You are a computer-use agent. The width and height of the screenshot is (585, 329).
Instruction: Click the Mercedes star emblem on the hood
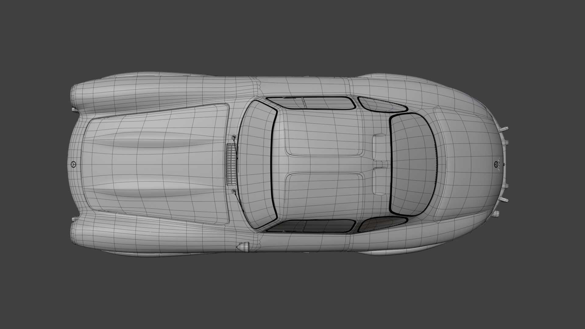(x=73, y=164)
